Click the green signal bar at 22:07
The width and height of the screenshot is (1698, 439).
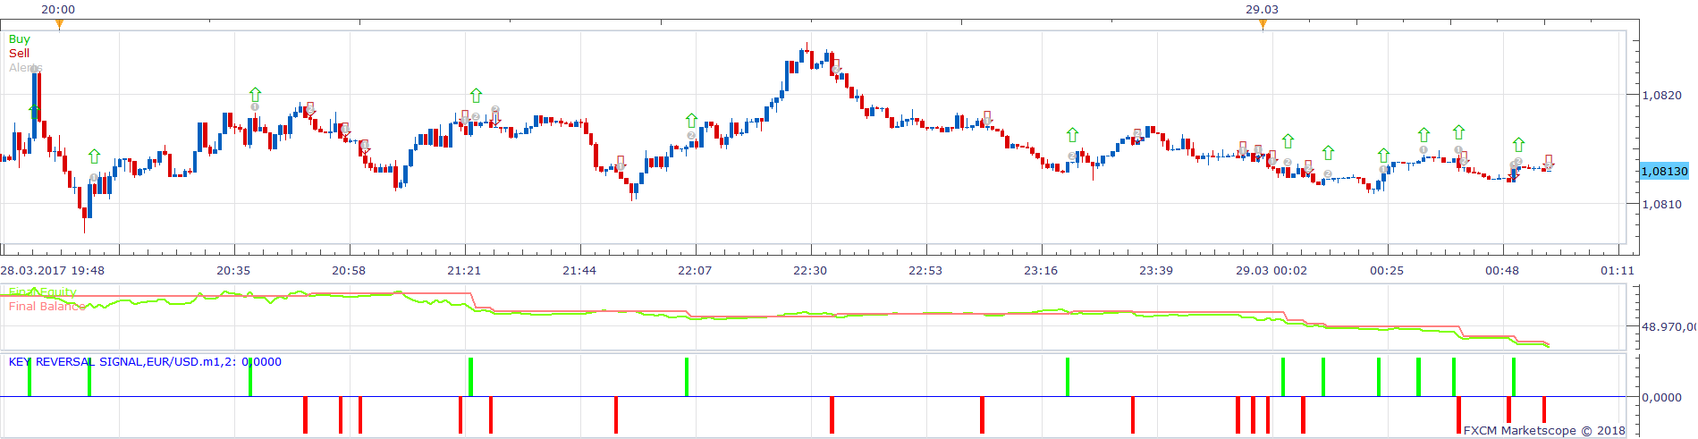point(687,376)
